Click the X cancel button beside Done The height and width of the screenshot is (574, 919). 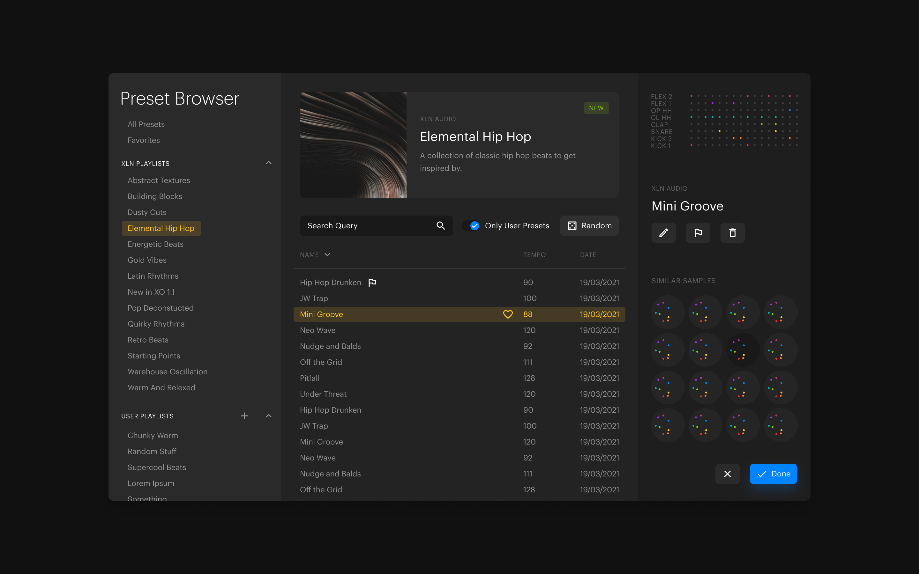coord(727,474)
